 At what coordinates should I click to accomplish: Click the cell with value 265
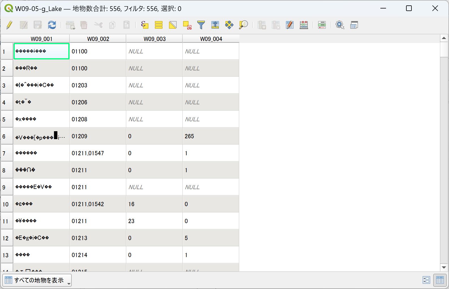point(211,136)
